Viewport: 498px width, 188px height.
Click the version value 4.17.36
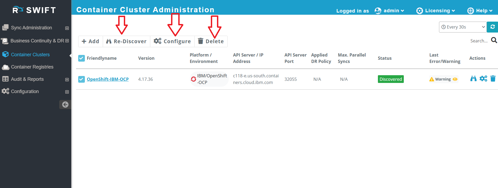pos(145,79)
